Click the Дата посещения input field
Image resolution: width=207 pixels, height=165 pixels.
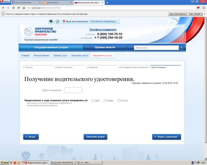73,90
